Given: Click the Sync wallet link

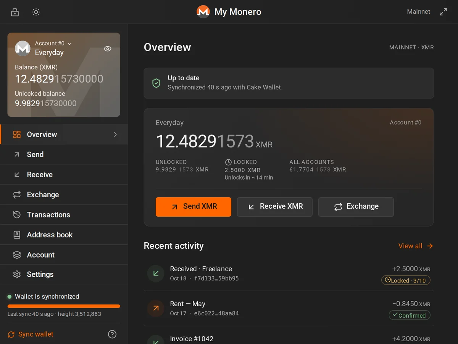Looking at the screenshot, I should [x=31, y=334].
